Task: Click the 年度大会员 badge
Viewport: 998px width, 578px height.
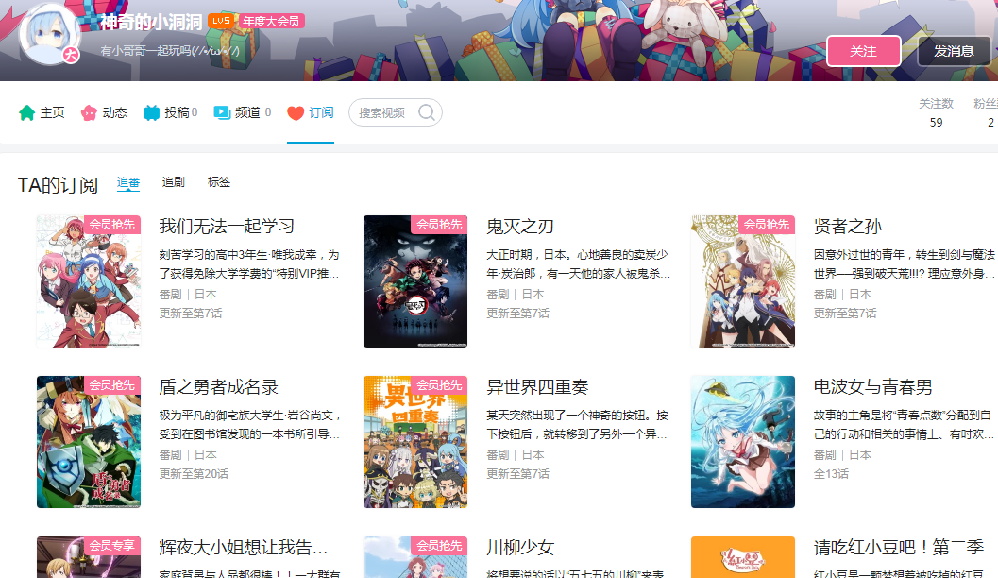Action: point(272,21)
